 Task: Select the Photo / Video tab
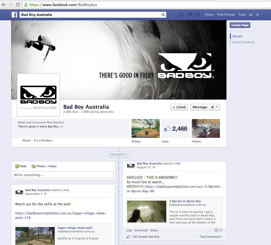click(x=44, y=166)
